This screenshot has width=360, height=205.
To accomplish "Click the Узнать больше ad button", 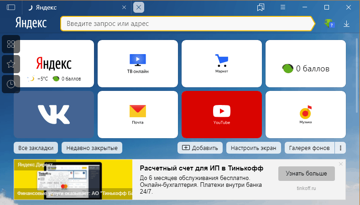I will (x=307, y=174).
